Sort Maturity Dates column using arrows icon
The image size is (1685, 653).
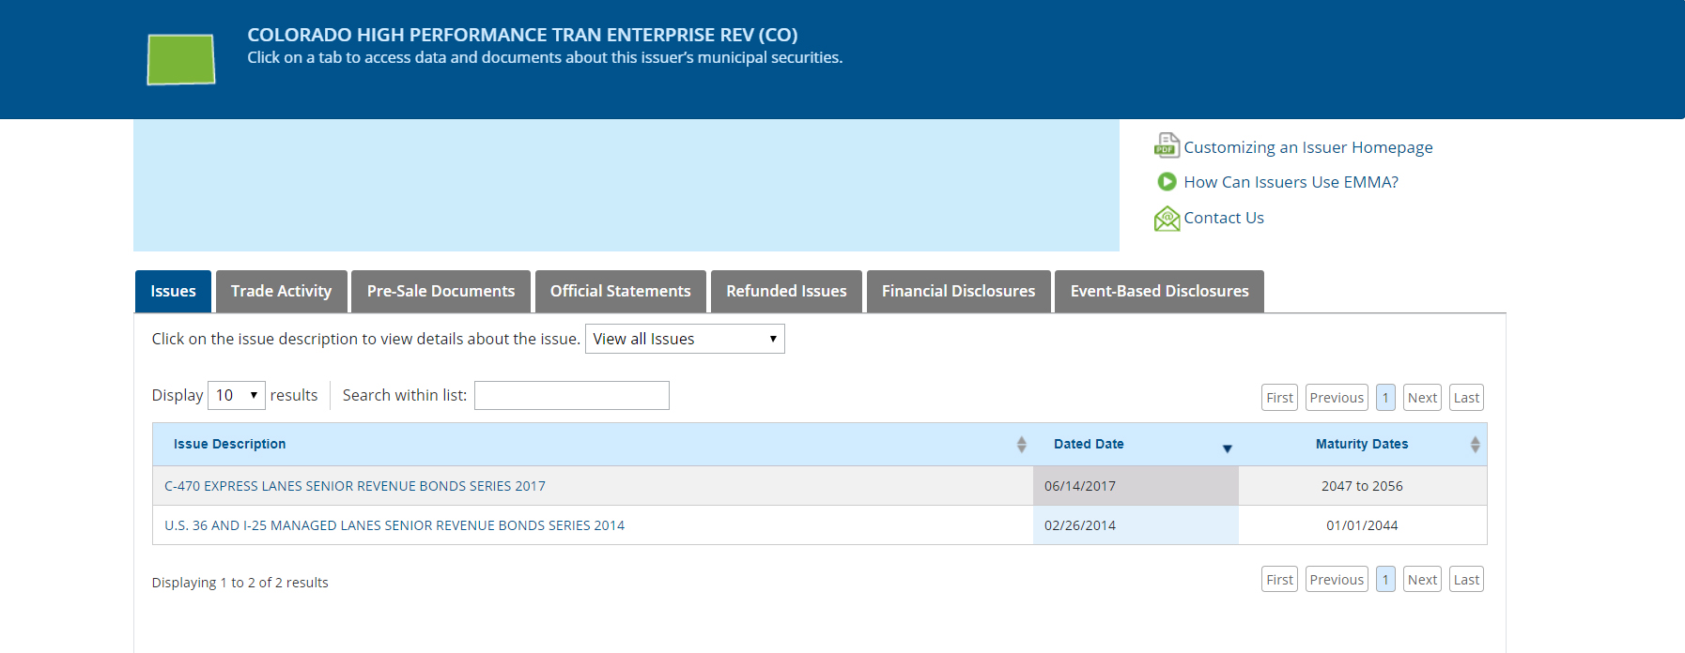point(1475,445)
